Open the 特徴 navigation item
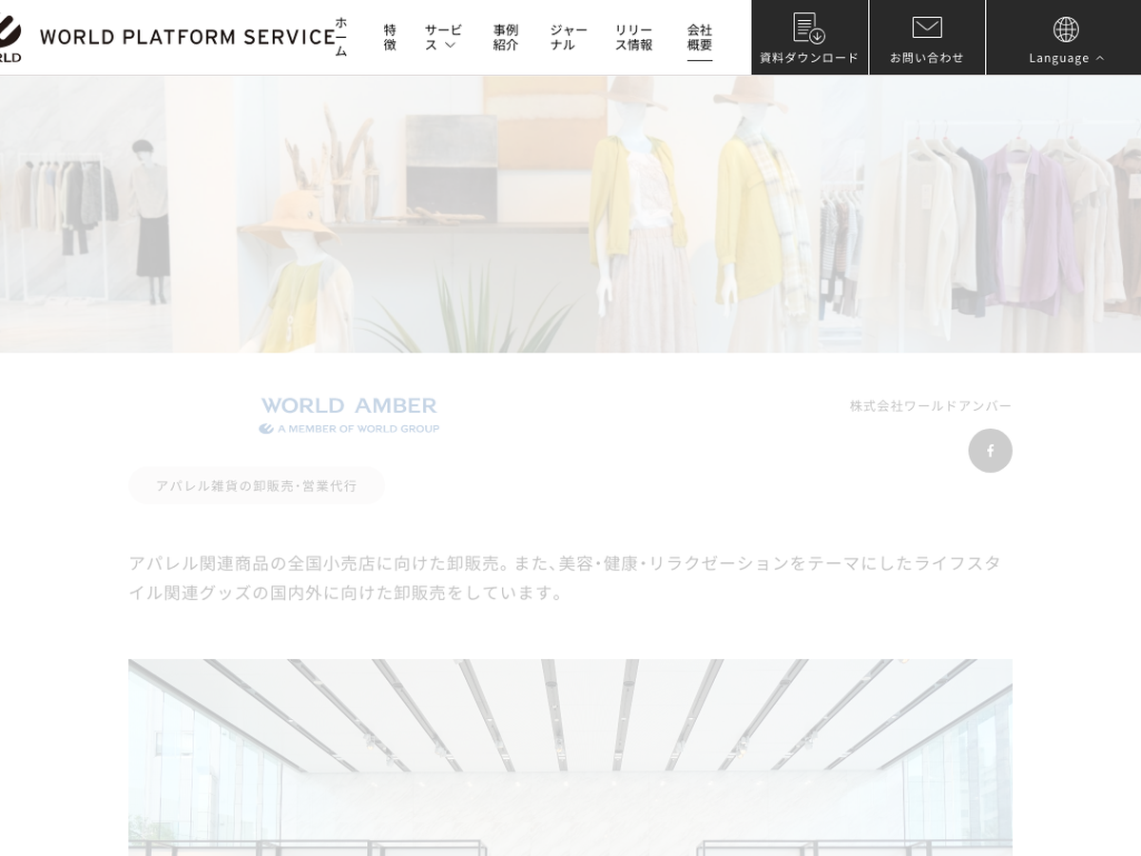1141x856 pixels. click(390, 37)
